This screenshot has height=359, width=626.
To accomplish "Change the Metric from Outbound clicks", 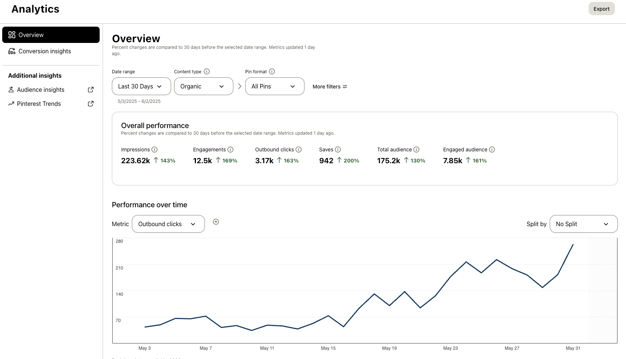I will pyautogui.click(x=168, y=224).
